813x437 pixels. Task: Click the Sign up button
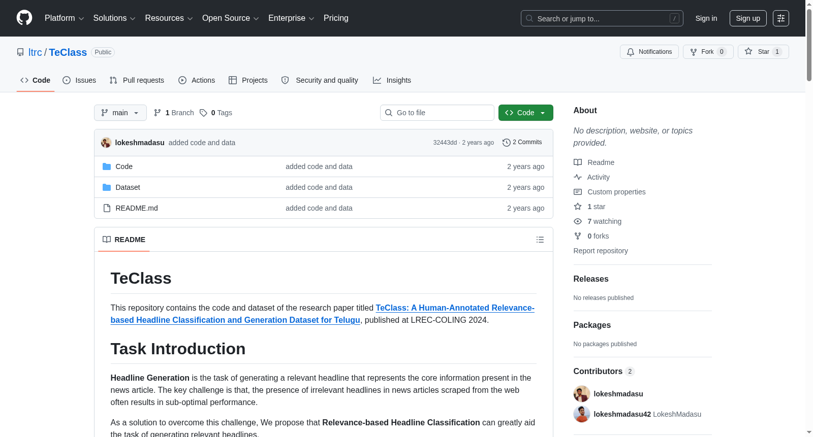click(x=748, y=18)
